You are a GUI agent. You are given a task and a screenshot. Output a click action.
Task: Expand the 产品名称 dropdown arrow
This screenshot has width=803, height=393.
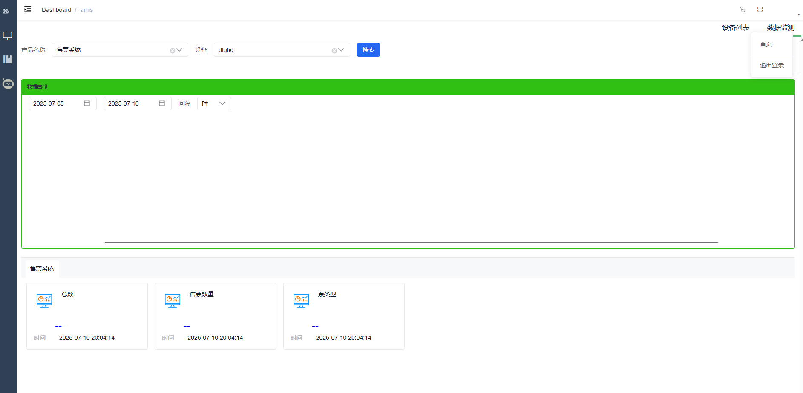click(x=180, y=50)
